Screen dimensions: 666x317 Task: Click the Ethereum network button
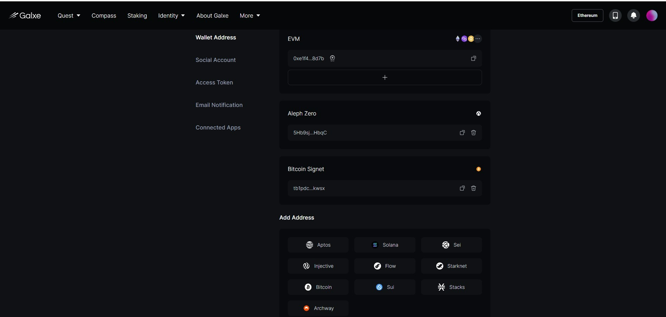click(x=587, y=15)
